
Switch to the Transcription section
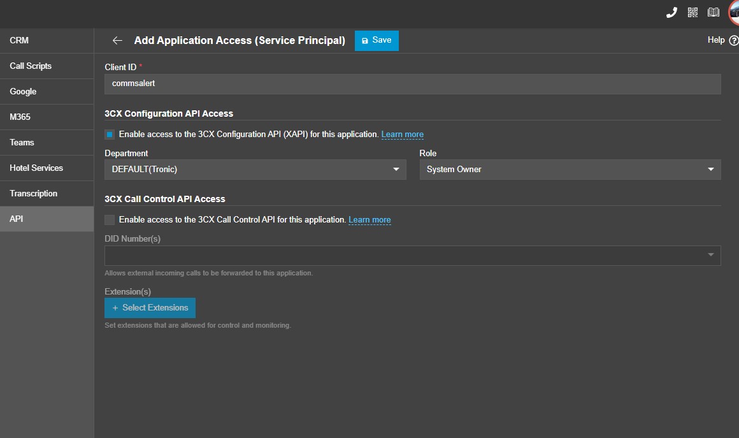[47, 193]
